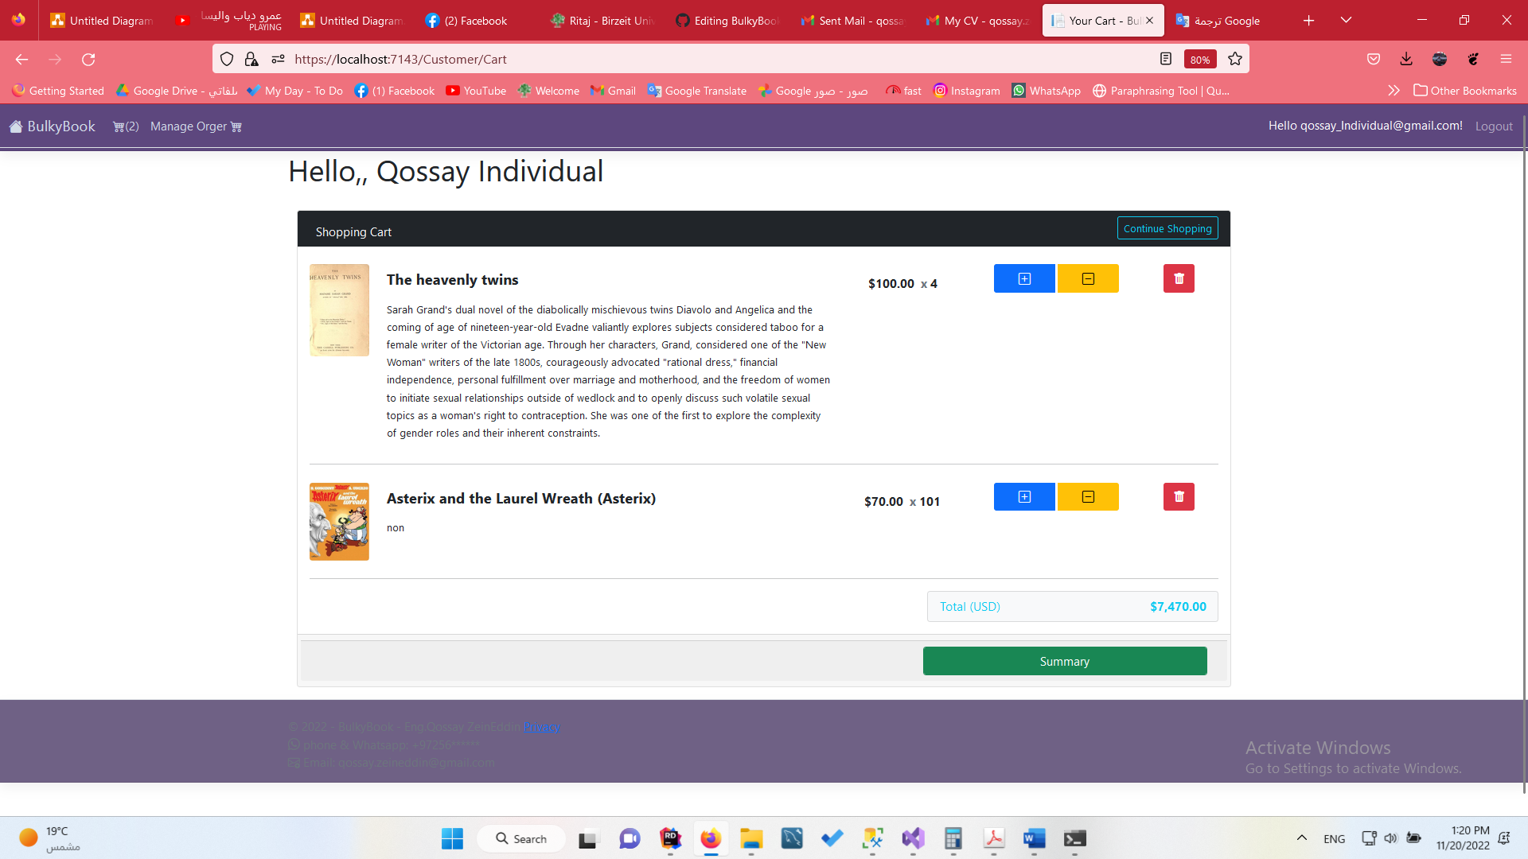Bookmark this page with star icon

click(x=1235, y=59)
